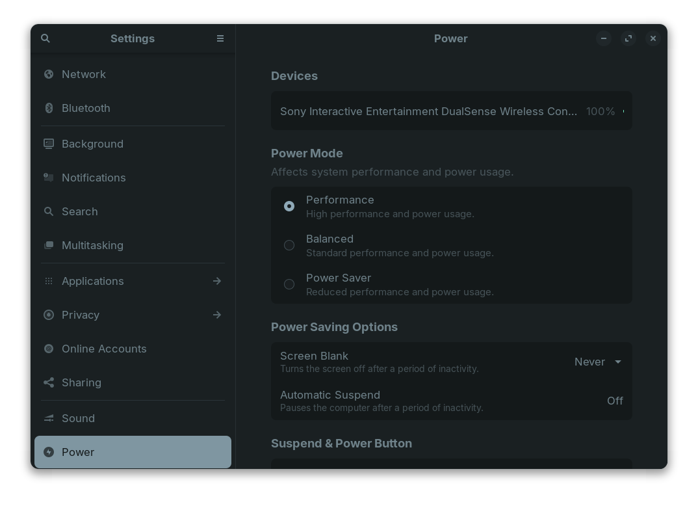Click the Power lightning bolt icon

pyautogui.click(x=49, y=452)
